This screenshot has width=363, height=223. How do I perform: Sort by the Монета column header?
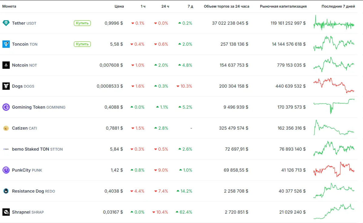9,6
